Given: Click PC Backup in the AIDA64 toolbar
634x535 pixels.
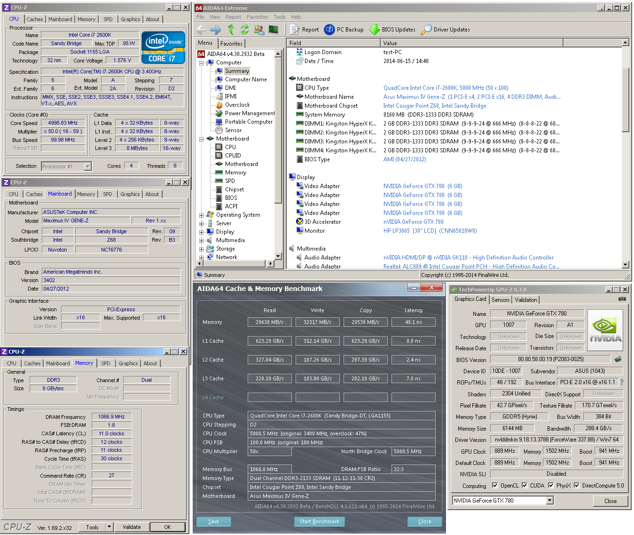Looking at the screenshot, I should pyautogui.click(x=344, y=30).
